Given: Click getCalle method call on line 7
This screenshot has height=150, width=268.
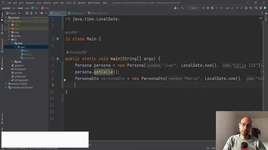Looking at the screenshot, I should pyautogui.click(x=103, y=72).
